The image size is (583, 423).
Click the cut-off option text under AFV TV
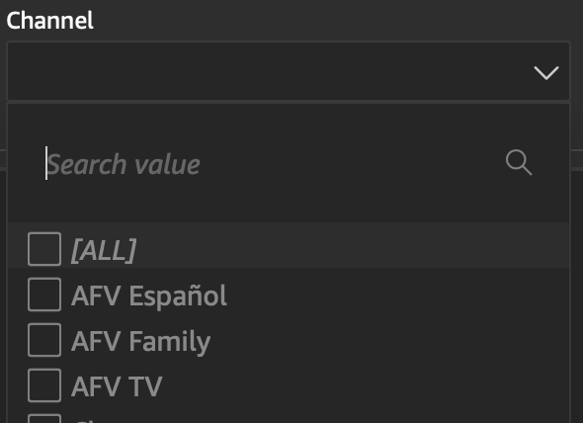point(86,421)
